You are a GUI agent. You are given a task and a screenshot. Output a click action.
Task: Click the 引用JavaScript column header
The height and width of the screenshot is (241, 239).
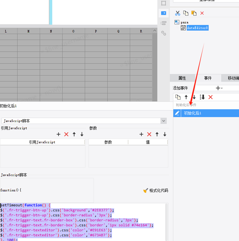tap(42, 142)
